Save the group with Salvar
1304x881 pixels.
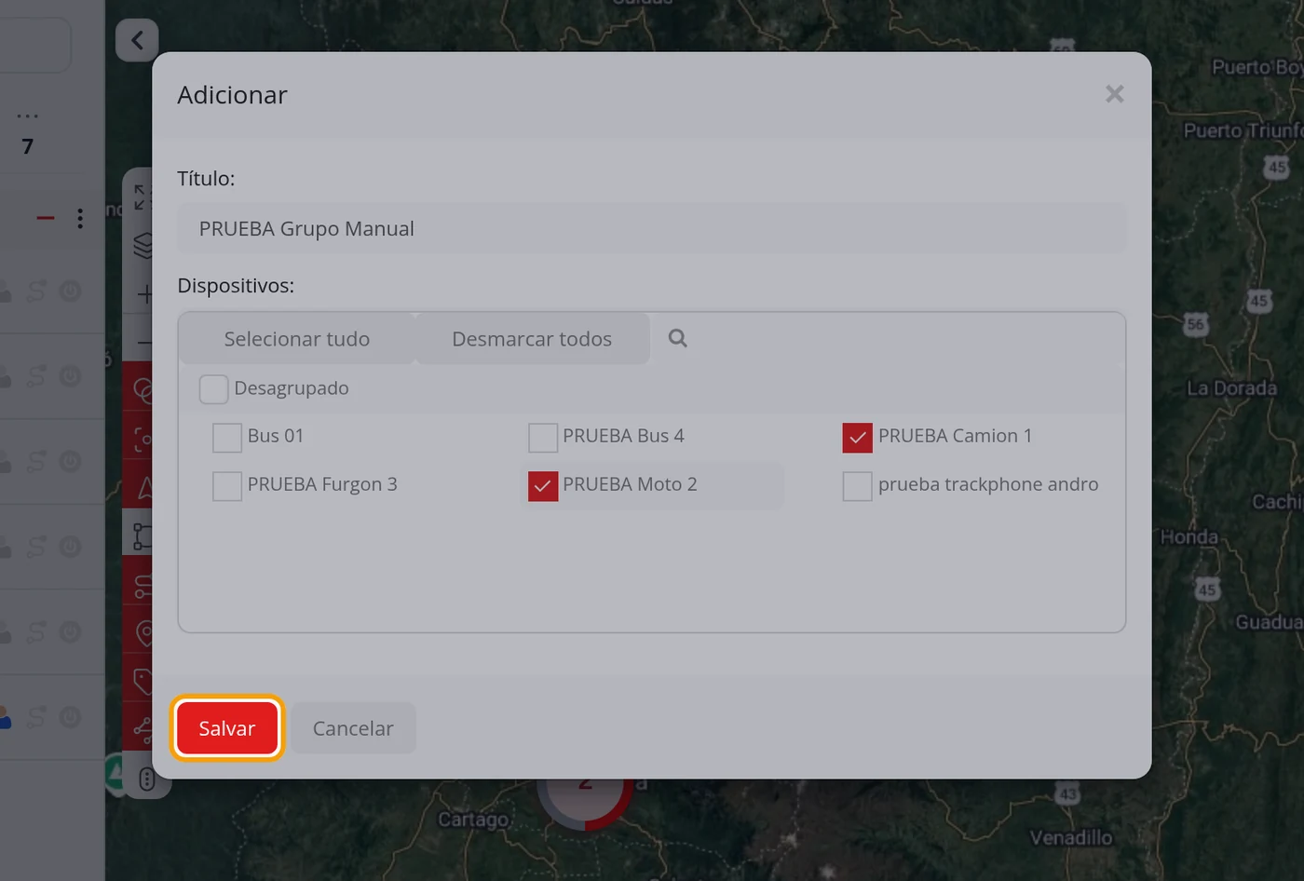coord(227,728)
